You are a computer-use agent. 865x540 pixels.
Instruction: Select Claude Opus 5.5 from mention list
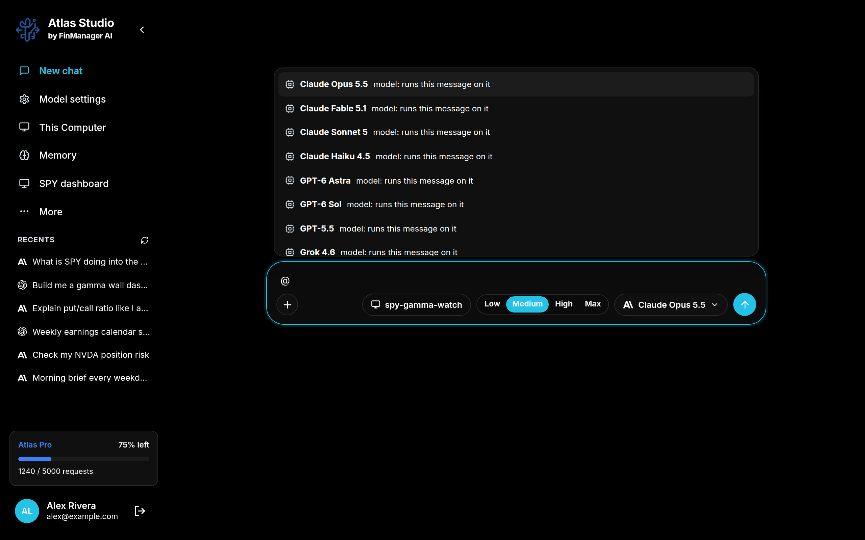pos(516,84)
